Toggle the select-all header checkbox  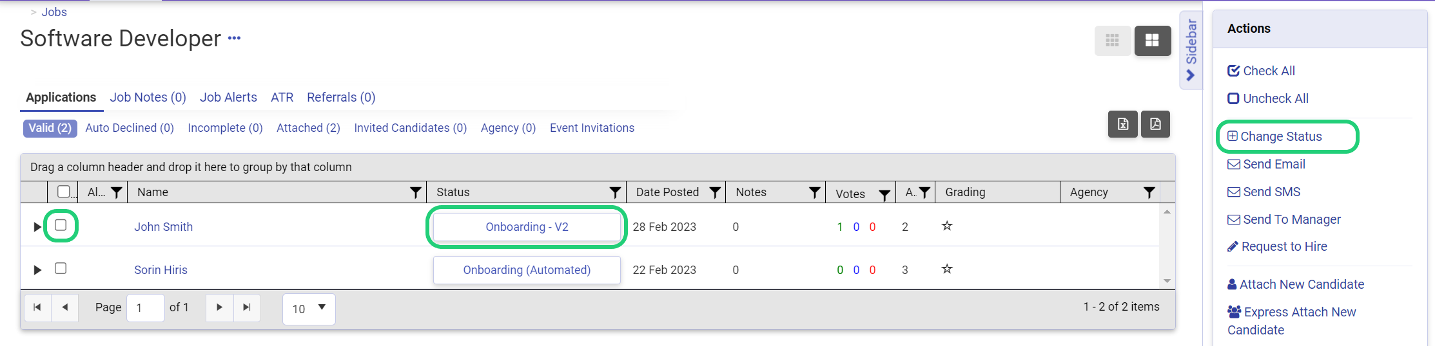(64, 192)
